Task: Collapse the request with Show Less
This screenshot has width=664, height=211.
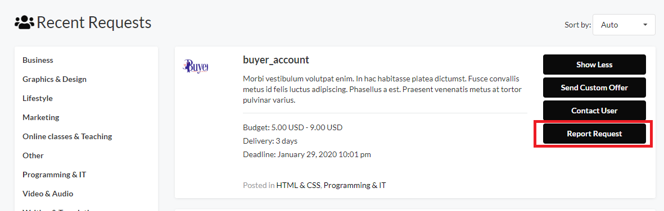Action: [x=594, y=65]
